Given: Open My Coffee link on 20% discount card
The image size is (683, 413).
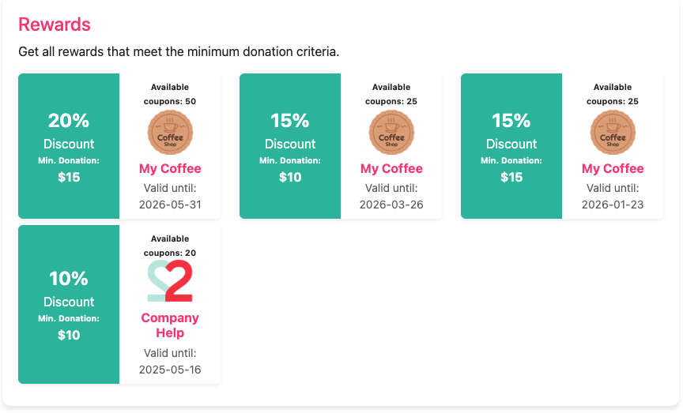Looking at the screenshot, I should 170,168.
